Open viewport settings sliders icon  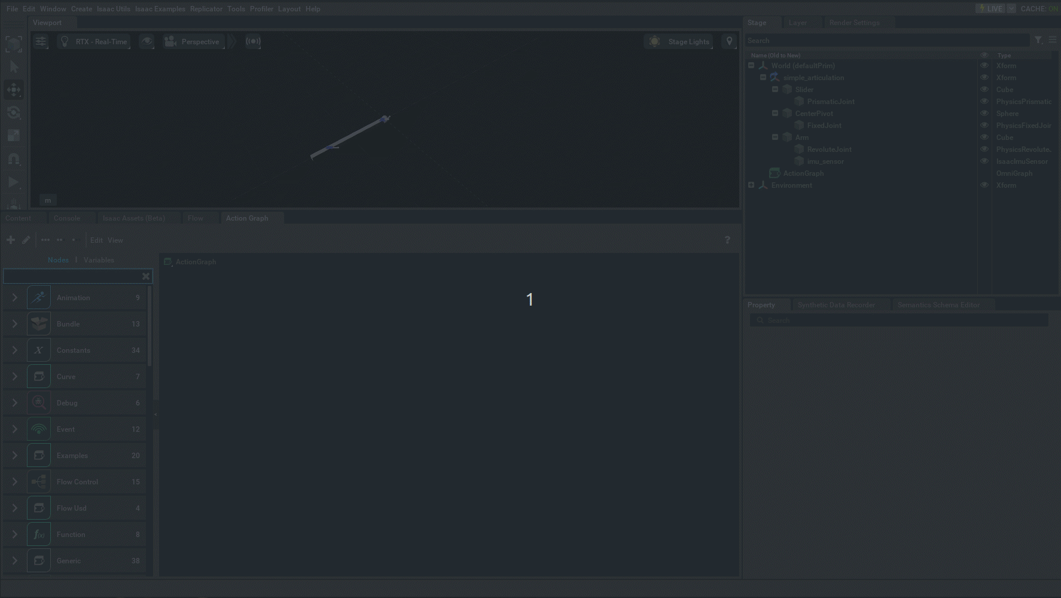[41, 41]
